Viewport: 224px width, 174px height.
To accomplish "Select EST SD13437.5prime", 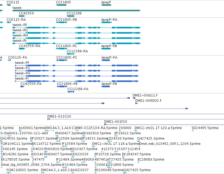I will click(x=73, y=152).
